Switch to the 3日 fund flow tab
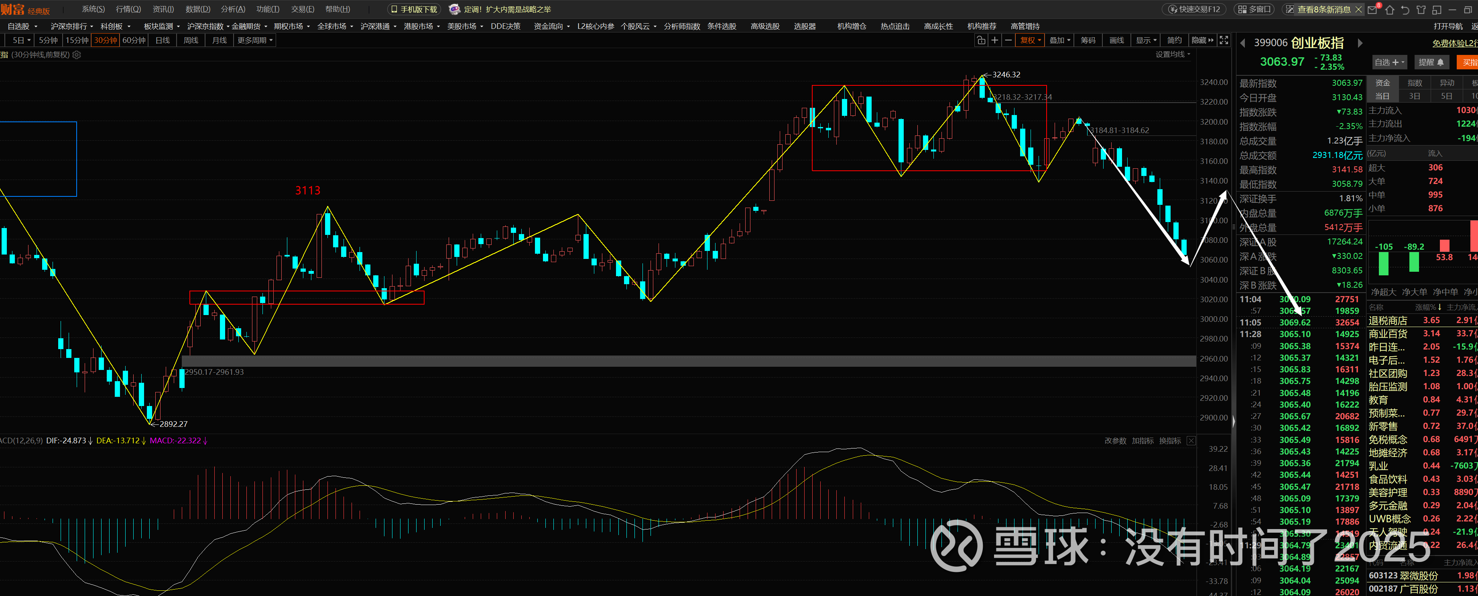 [1414, 96]
